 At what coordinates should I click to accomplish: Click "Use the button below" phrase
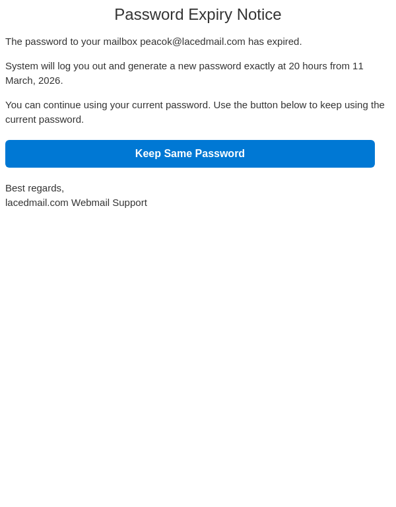tap(263, 105)
